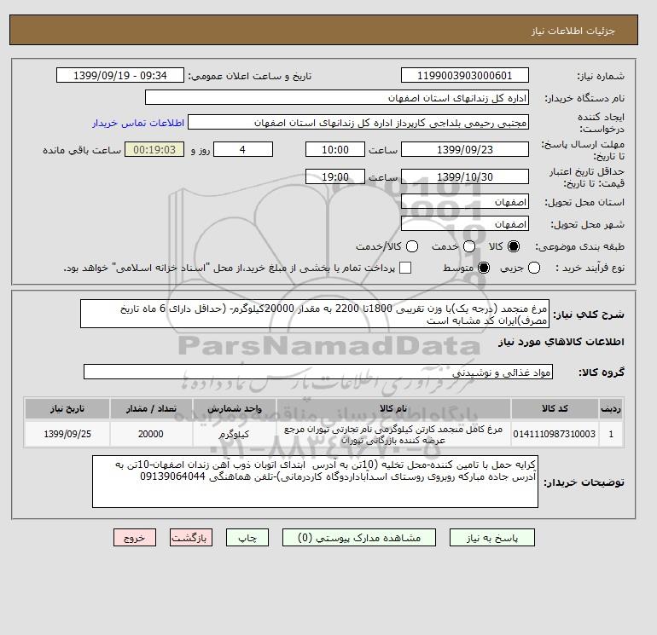Select the کالا/خدمت radio button
The image size is (657, 635).
click(x=412, y=246)
